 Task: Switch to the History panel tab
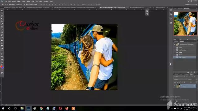tap(182, 41)
